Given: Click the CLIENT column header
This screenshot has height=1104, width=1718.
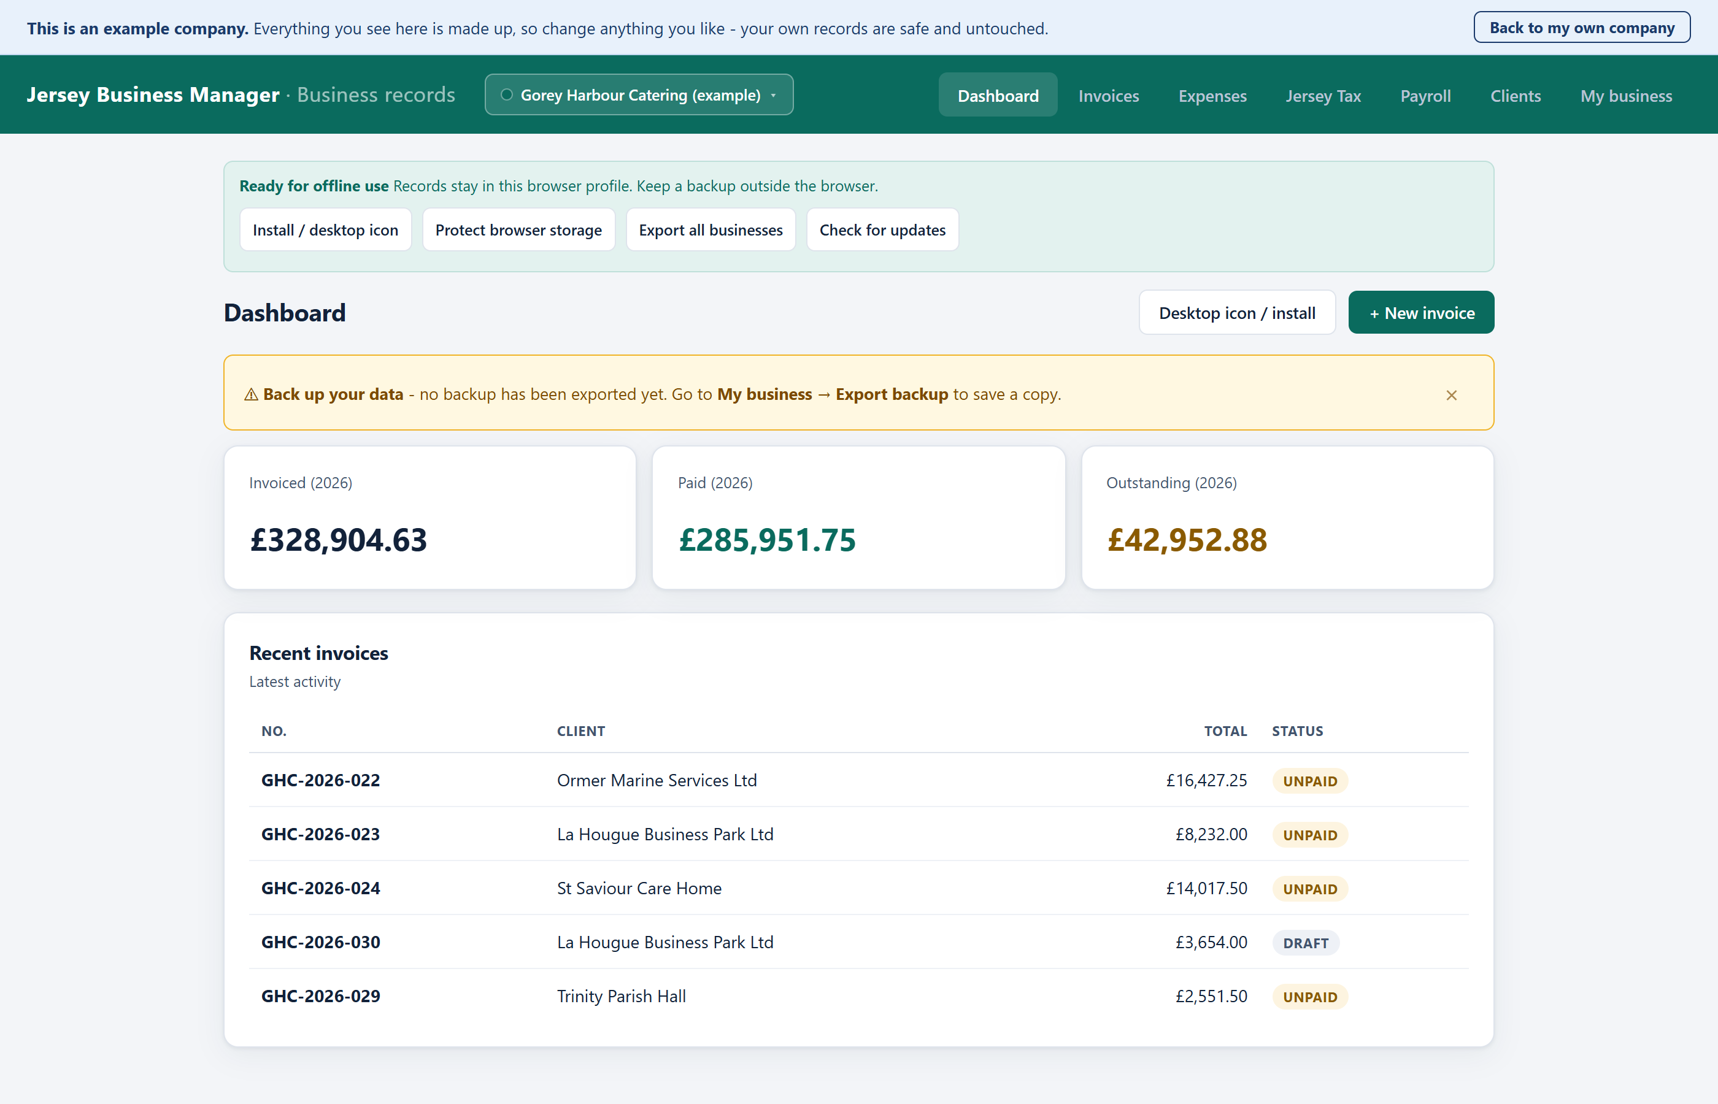Looking at the screenshot, I should tap(581, 730).
